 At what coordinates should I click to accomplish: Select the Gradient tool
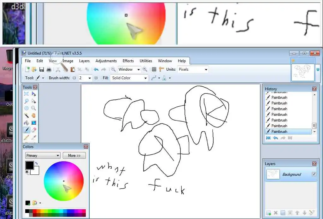pos(34,123)
